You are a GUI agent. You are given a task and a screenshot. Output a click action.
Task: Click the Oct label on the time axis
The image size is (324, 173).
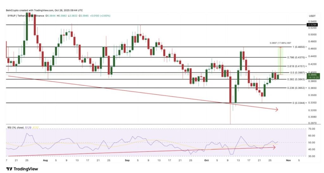point(206,160)
